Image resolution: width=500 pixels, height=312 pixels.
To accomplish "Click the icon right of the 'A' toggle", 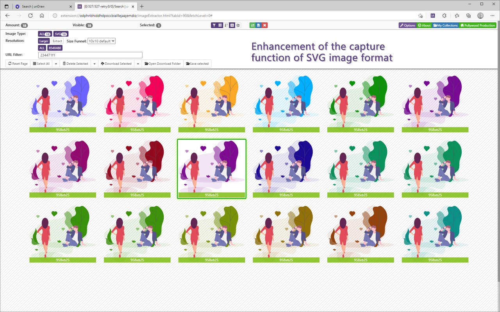I will coord(238,25).
